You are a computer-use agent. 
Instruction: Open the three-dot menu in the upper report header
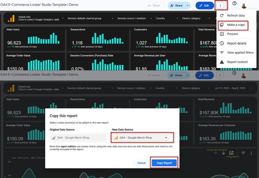click(x=220, y=6)
